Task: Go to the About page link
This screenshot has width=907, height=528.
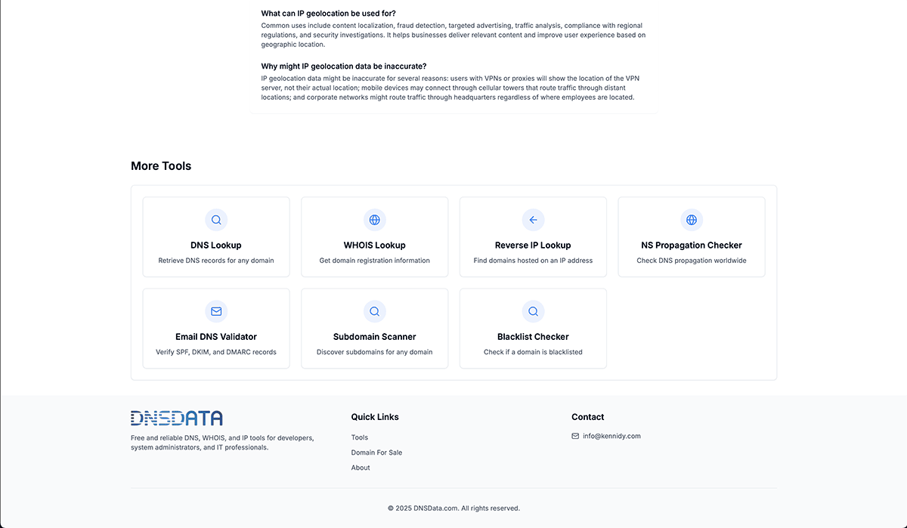Action: click(x=361, y=468)
